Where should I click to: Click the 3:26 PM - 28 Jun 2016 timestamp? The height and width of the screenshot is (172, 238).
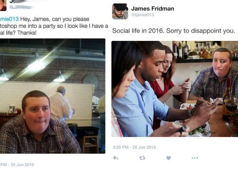click(x=134, y=147)
